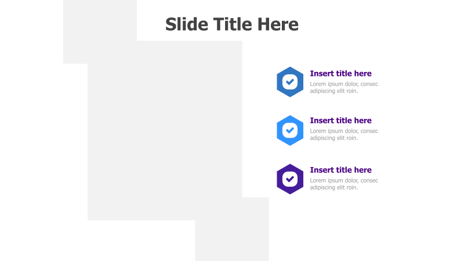Screen dimensions: 464x261
Task: Select first "Insert title here" heading
Action: click(340, 74)
